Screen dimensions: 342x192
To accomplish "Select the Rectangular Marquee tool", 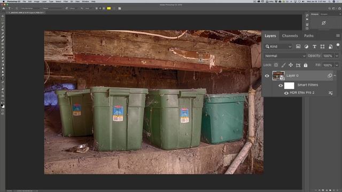I will [x=3, y=20].
